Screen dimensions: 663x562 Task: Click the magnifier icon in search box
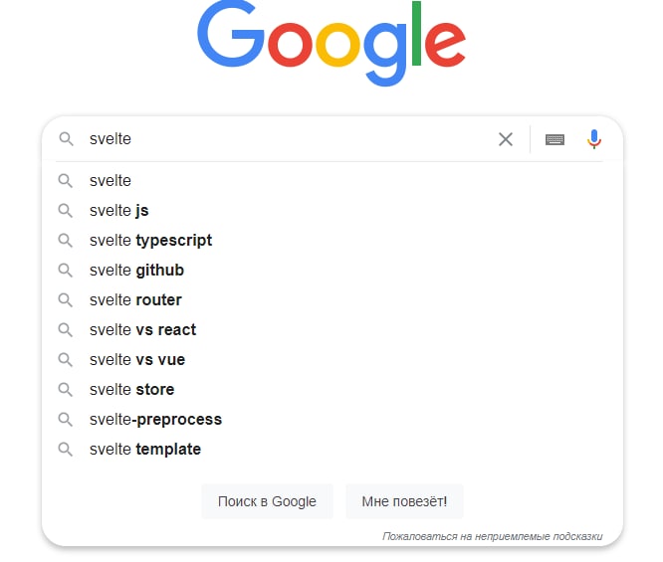[x=66, y=138]
